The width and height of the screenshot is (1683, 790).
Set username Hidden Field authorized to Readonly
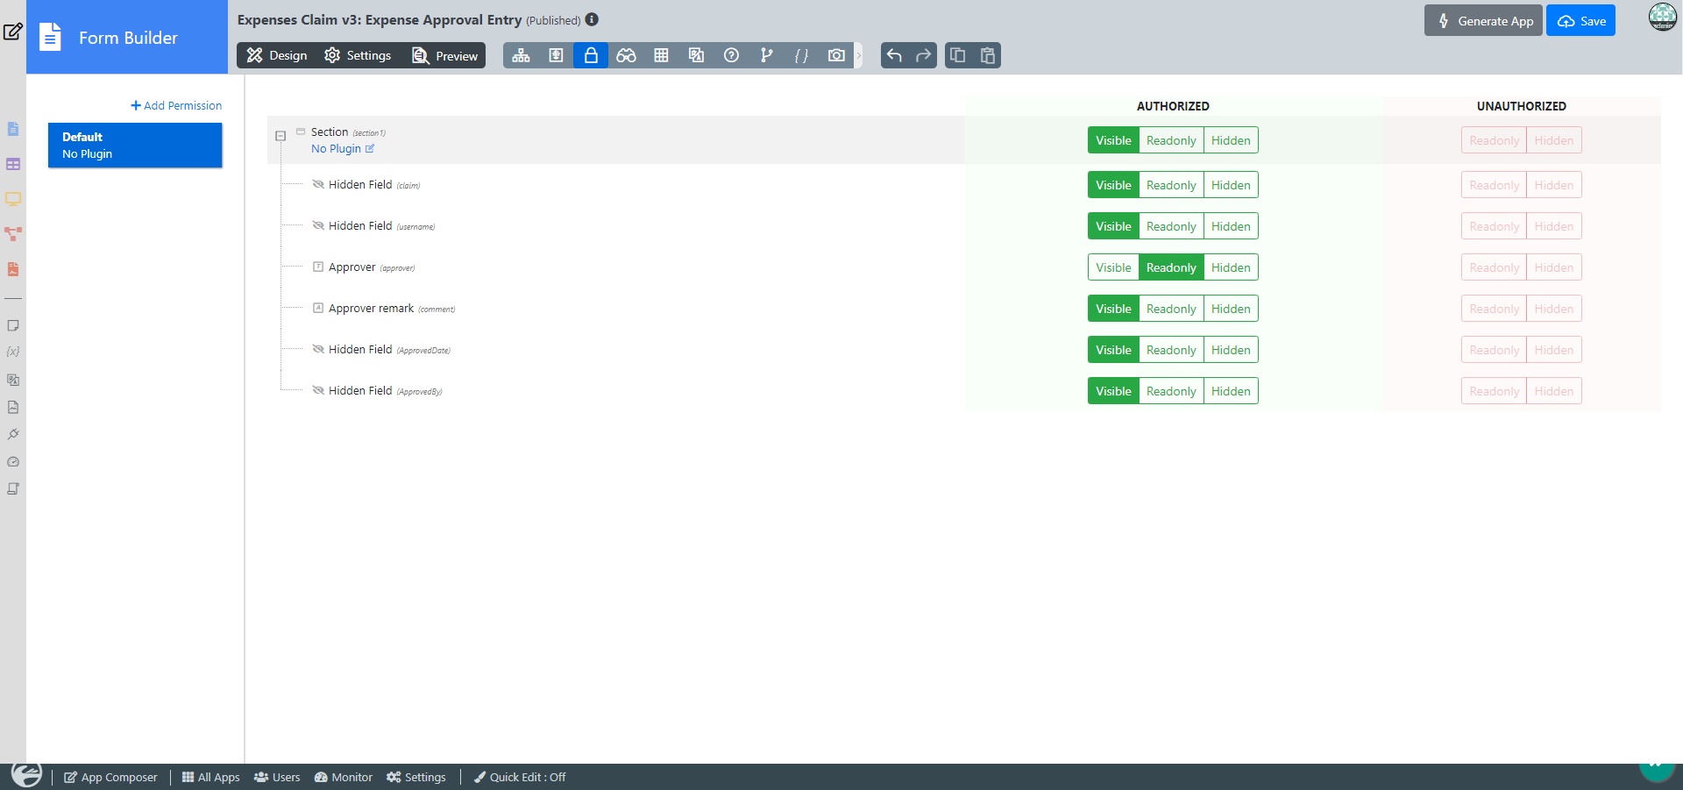click(x=1171, y=226)
